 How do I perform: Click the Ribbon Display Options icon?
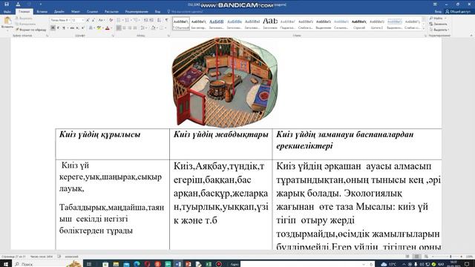(435, 4)
